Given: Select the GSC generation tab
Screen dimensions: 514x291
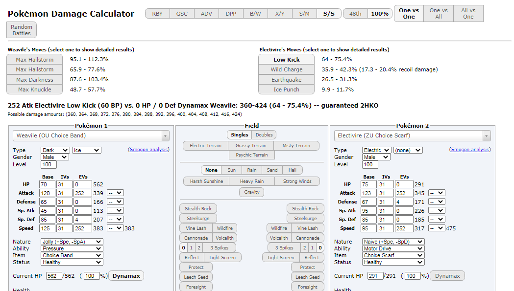Looking at the screenshot, I should pos(182,14).
